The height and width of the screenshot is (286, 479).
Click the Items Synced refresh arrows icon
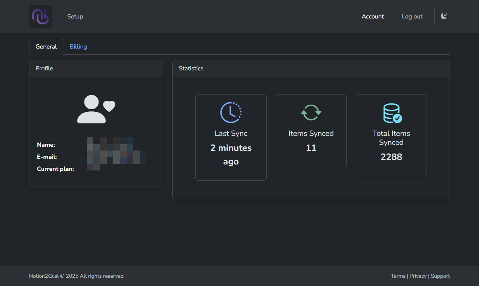tap(311, 112)
